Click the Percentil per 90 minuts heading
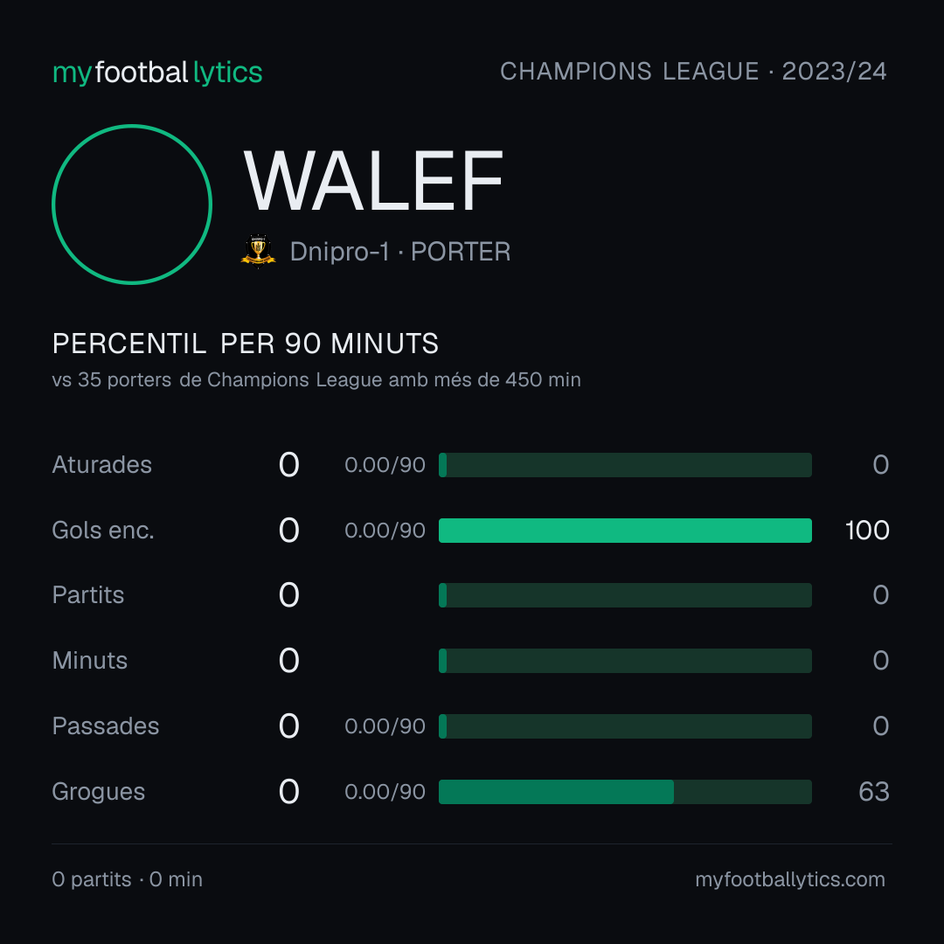This screenshot has width=944, height=944. [245, 344]
